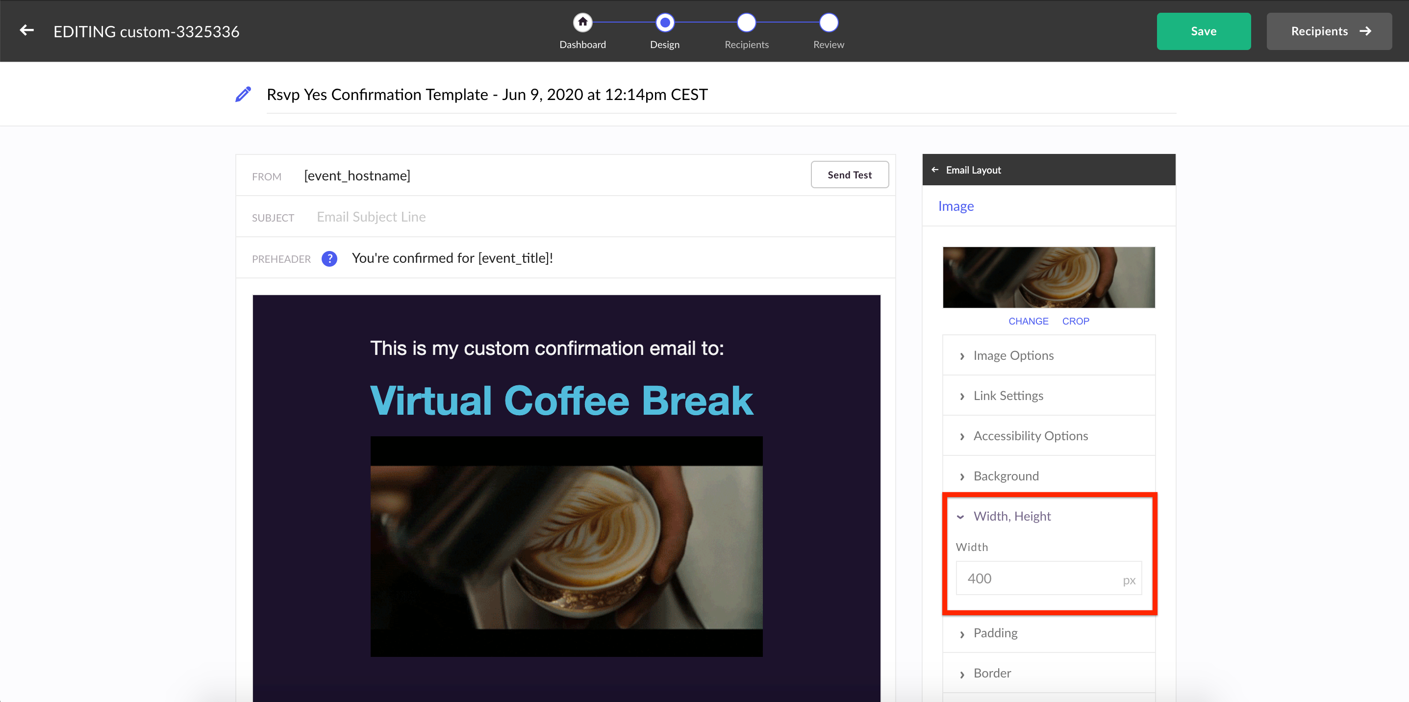This screenshot has height=702, width=1409.
Task: Expand Link Settings section
Action: 1049,395
